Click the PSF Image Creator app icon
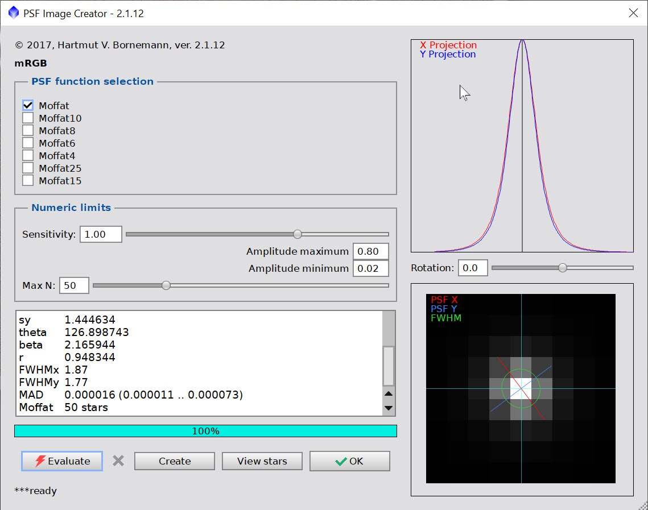Viewport: 648px width, 510px height. click(x=14, y=13)
